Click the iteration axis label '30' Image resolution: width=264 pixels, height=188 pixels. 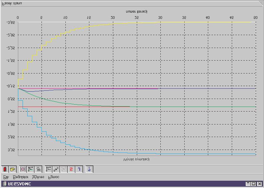click(160, 18)
